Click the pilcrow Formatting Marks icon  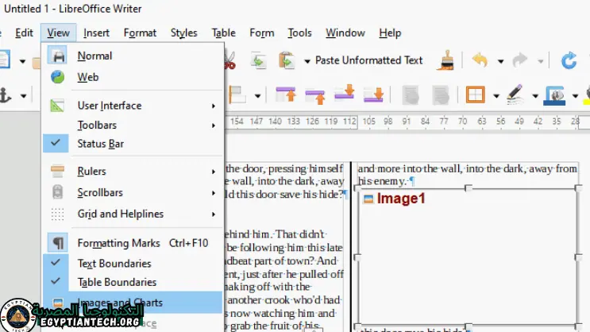(57, 243)
